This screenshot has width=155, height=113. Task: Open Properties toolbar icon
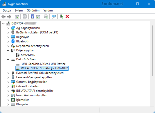coord(24,16)
